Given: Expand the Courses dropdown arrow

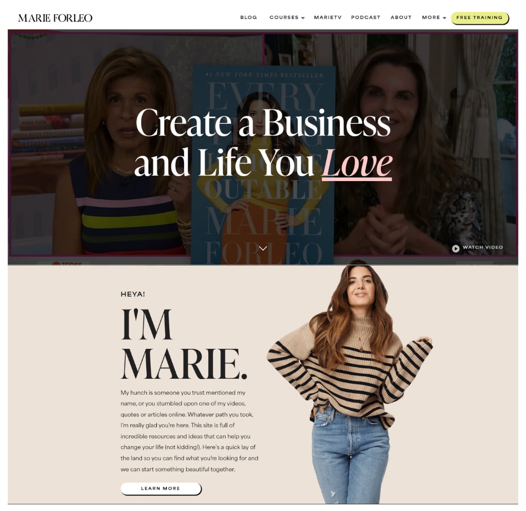Looking at the screenshot, I should [x=303, y=18].
